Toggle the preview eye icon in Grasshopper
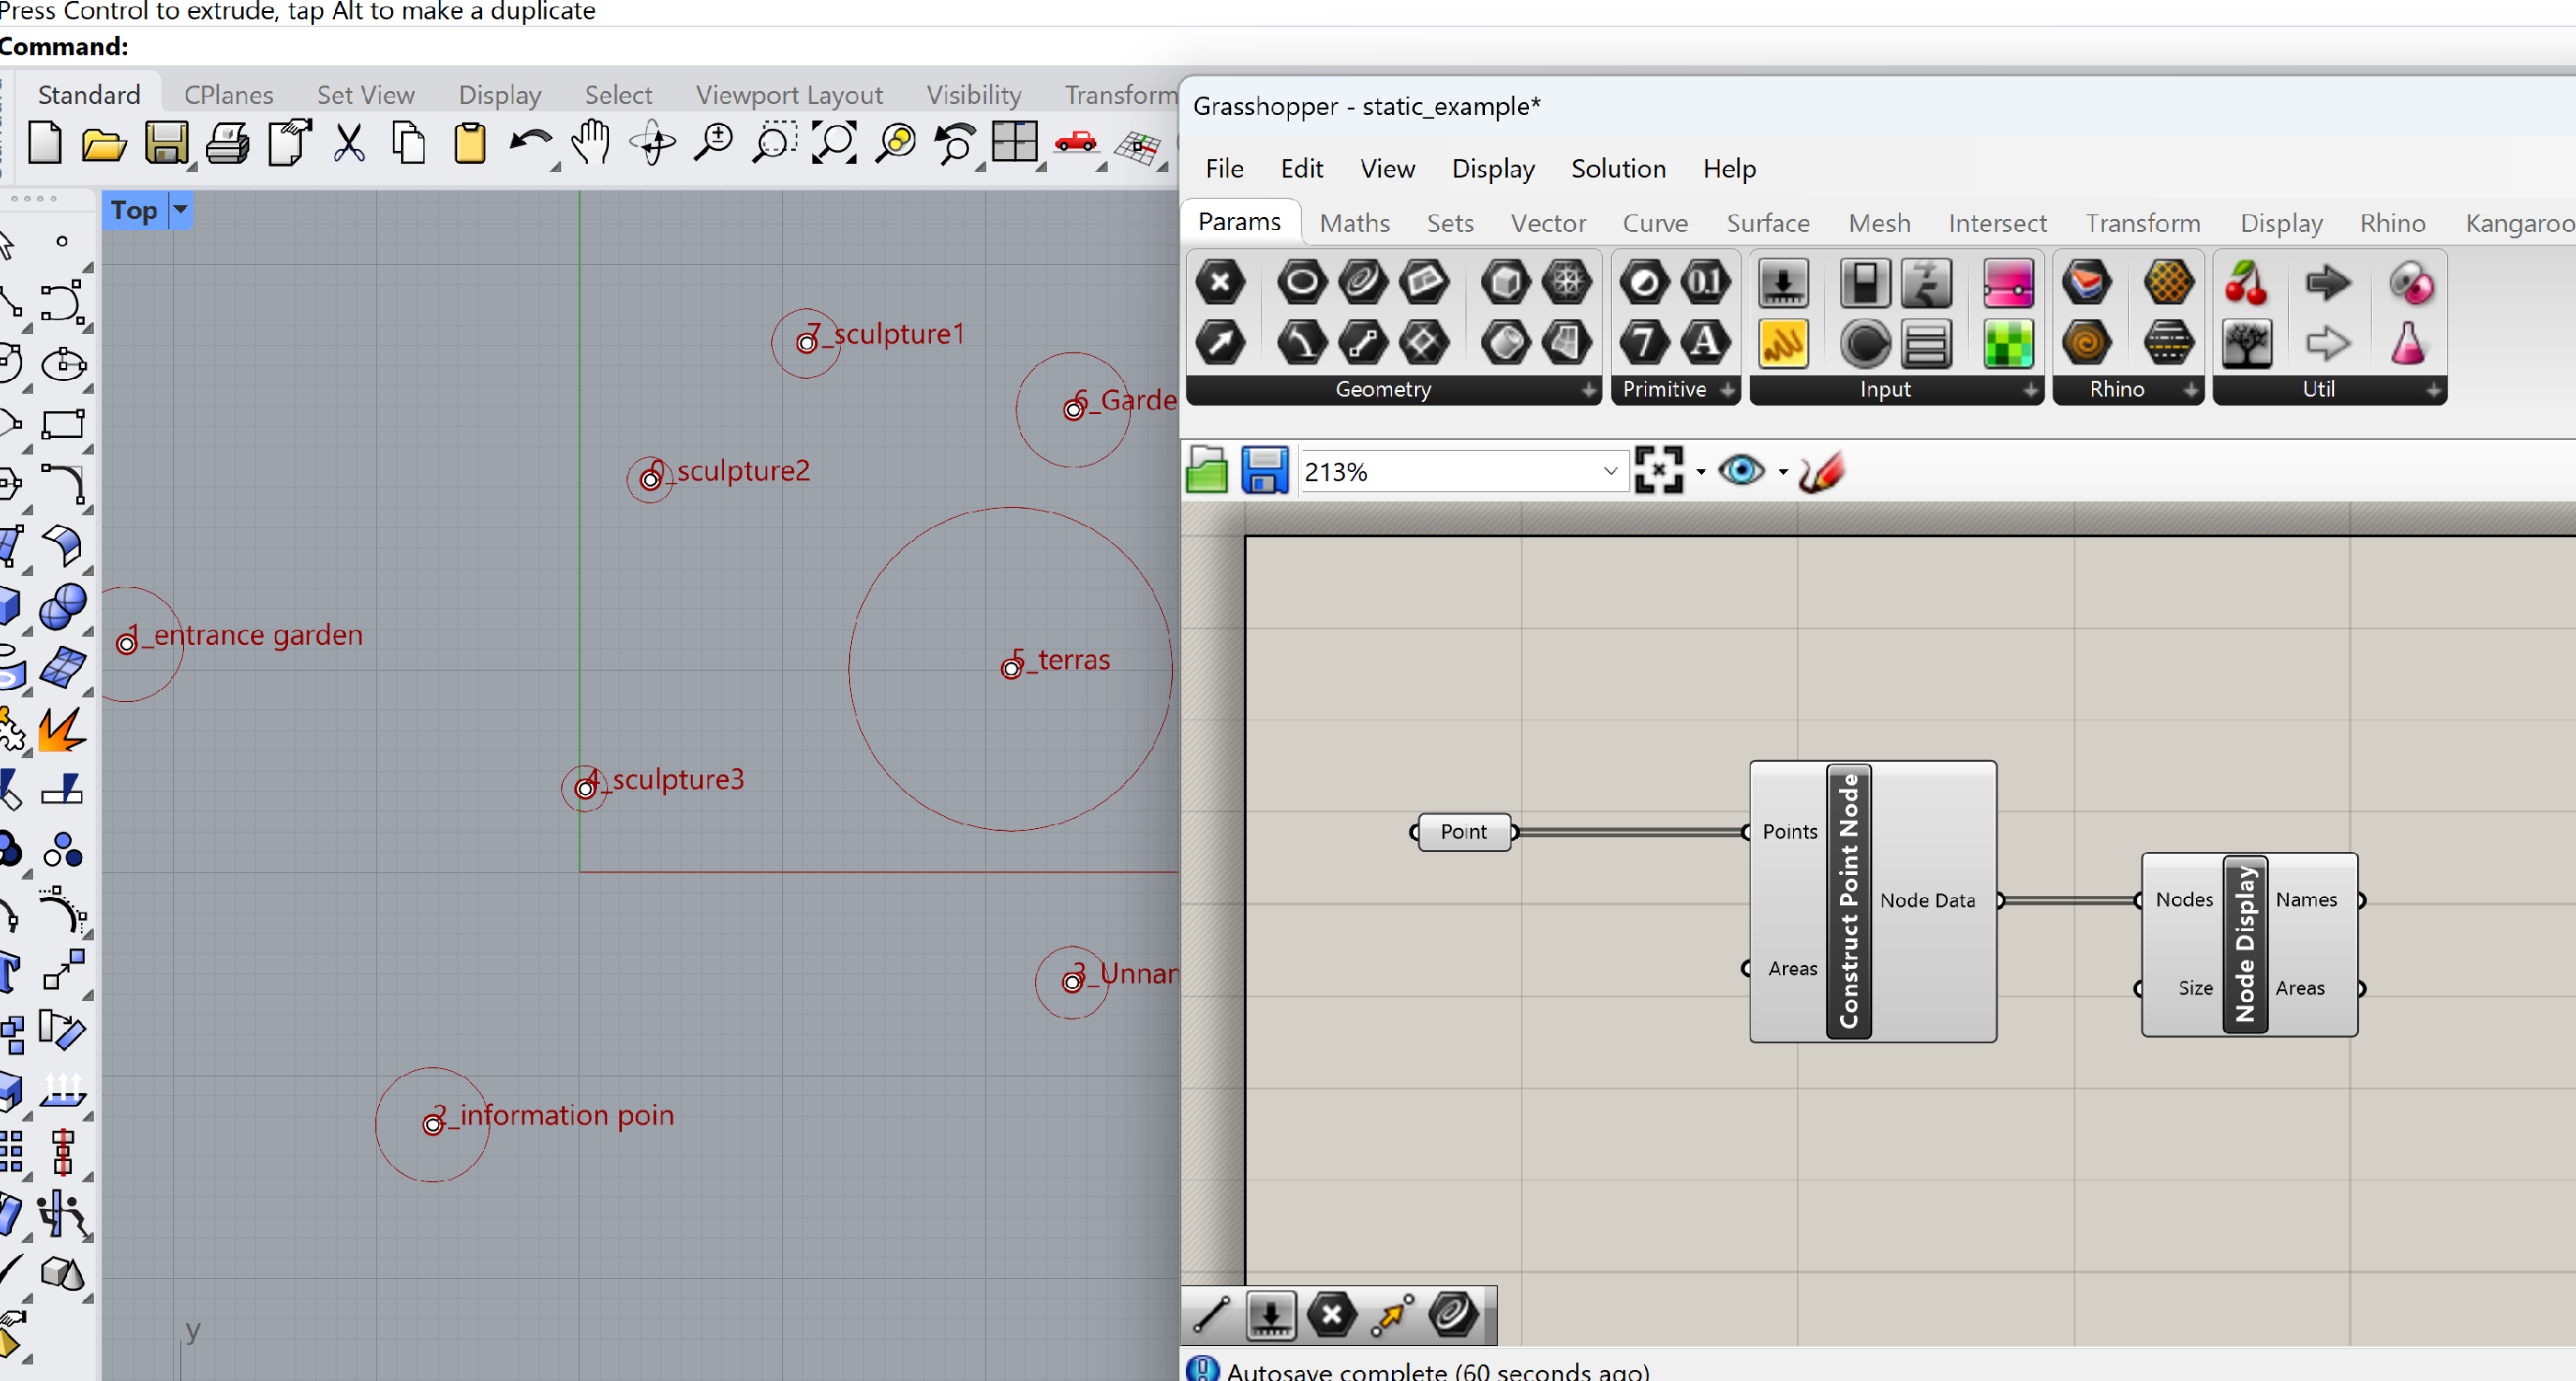The image size is (2576, 1381). coord(1741,470)
